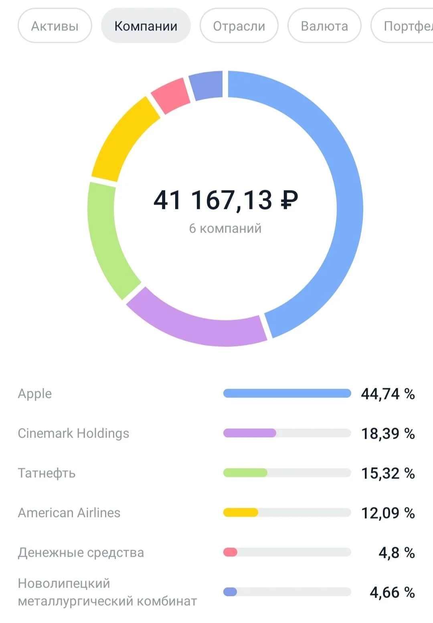This screenshot has height=623, width=433.
Task: Click the 44,74 % share value
Action: 388,394
